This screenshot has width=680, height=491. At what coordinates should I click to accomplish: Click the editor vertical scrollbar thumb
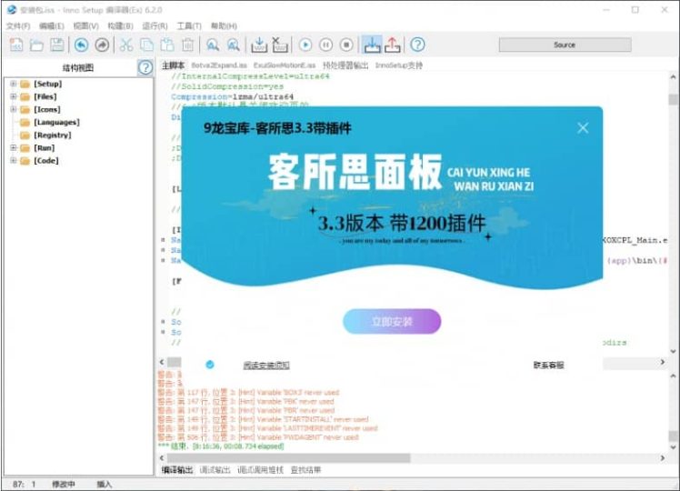pyautogui.click(x=673, y=99)
